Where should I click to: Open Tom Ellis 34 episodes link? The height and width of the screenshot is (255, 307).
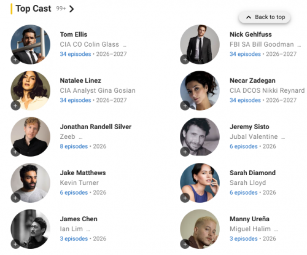(76, 54)
